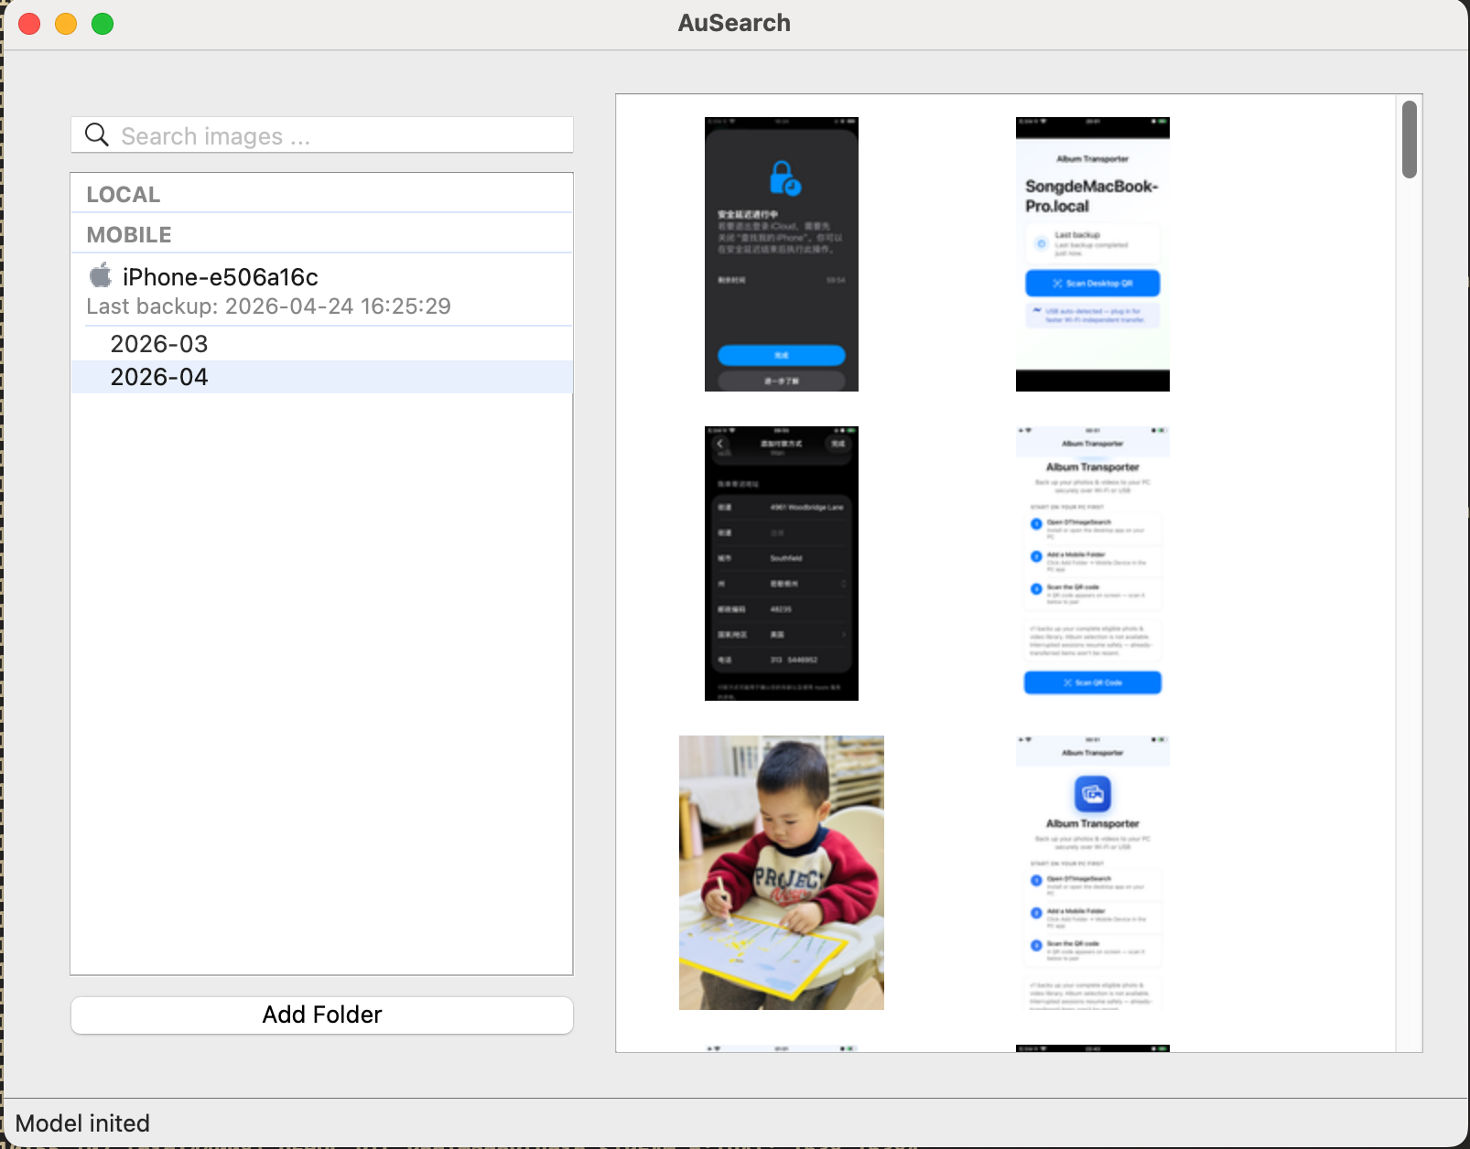Select the MOBILE section header
The image size is (1470, 1149).
tap(322, 234)
